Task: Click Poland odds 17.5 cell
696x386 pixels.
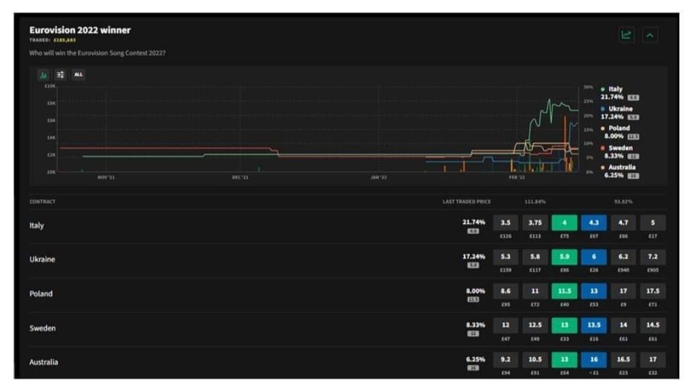Action: point(652,291)
